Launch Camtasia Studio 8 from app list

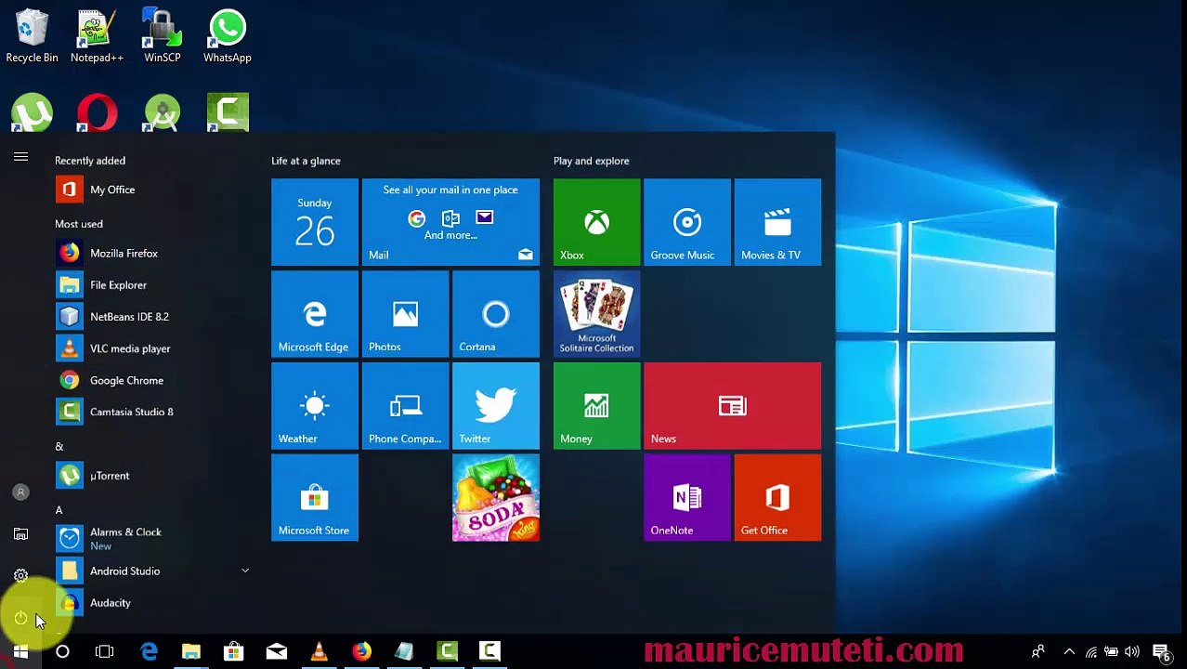coord(149,412)
